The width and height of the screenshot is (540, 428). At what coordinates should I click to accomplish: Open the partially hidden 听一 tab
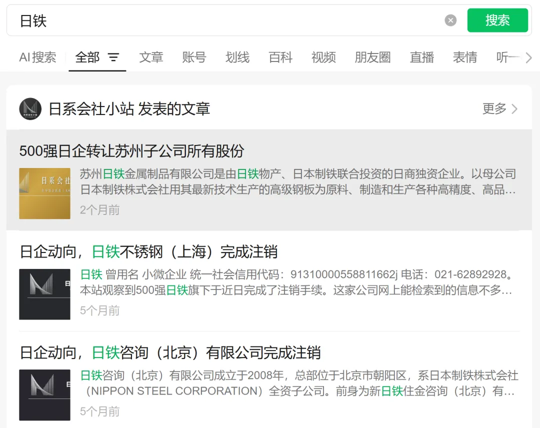[x=507, y=57]
